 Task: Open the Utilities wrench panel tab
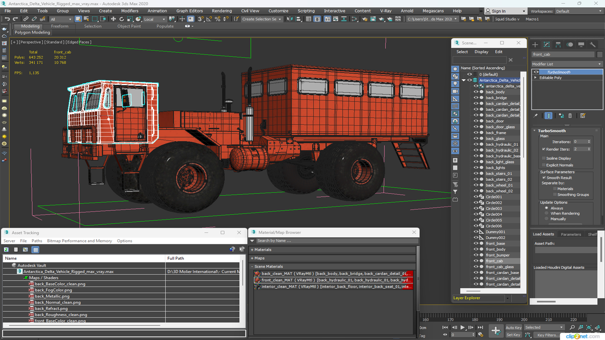tap(593, 45)
